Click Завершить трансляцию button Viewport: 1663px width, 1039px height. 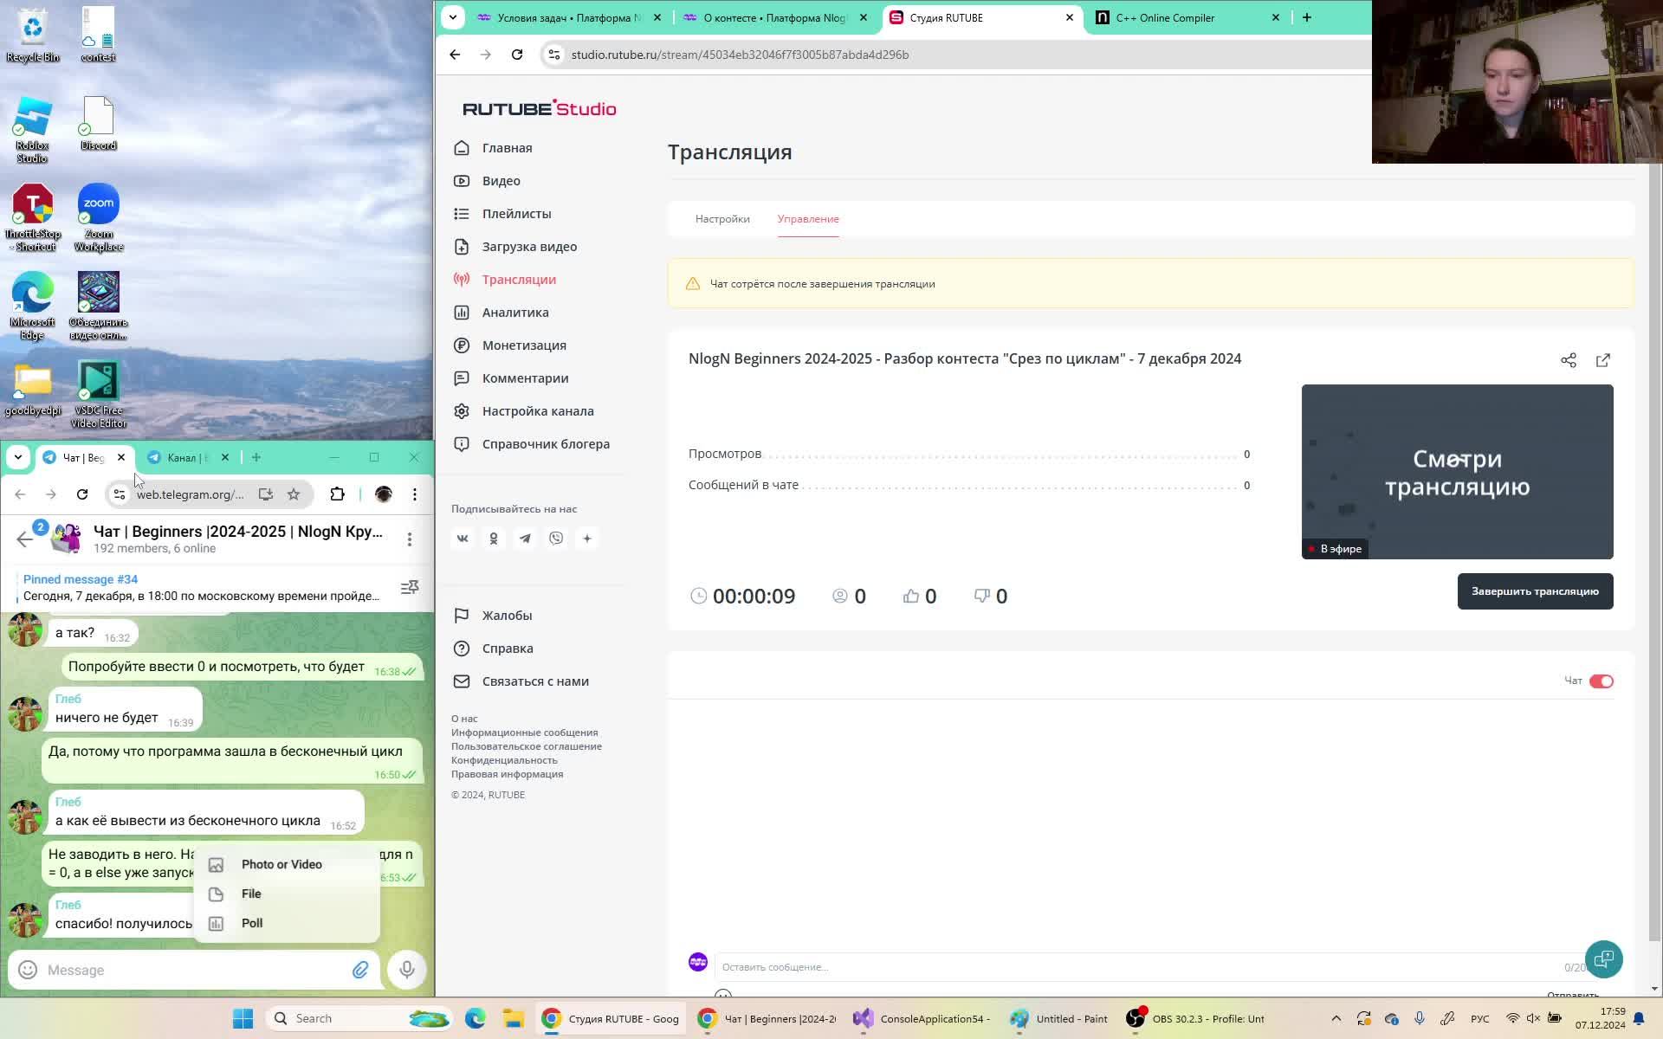[1534, 591]
